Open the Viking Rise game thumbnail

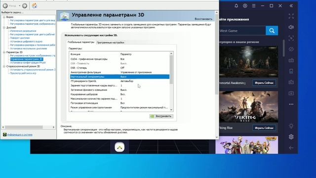tap(249, 107)
